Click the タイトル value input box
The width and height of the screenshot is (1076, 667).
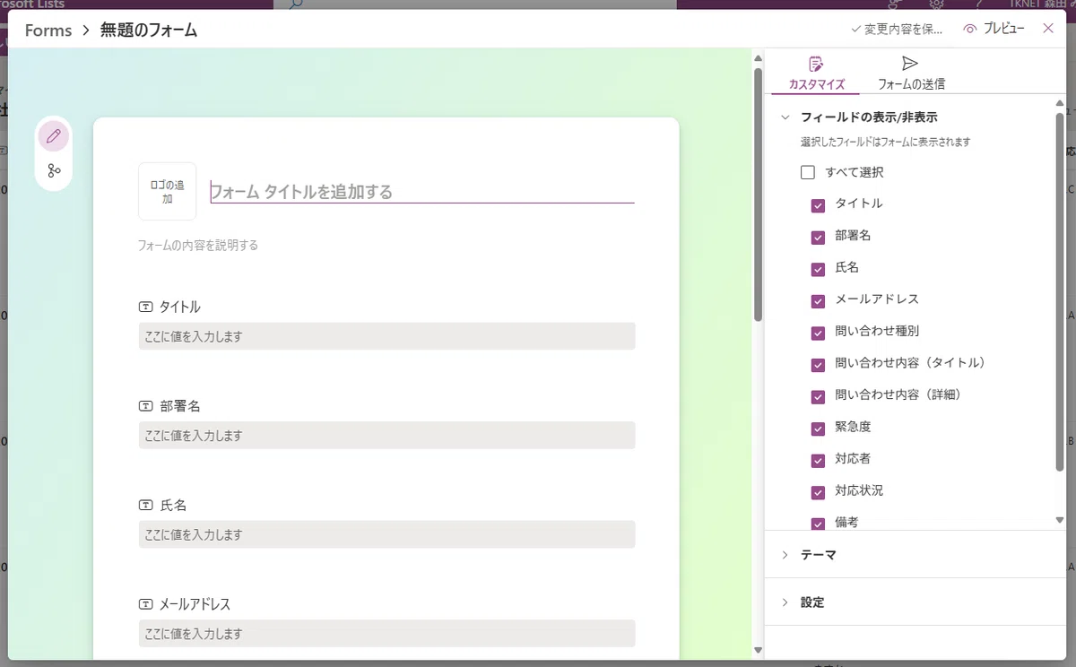(386, 336)
